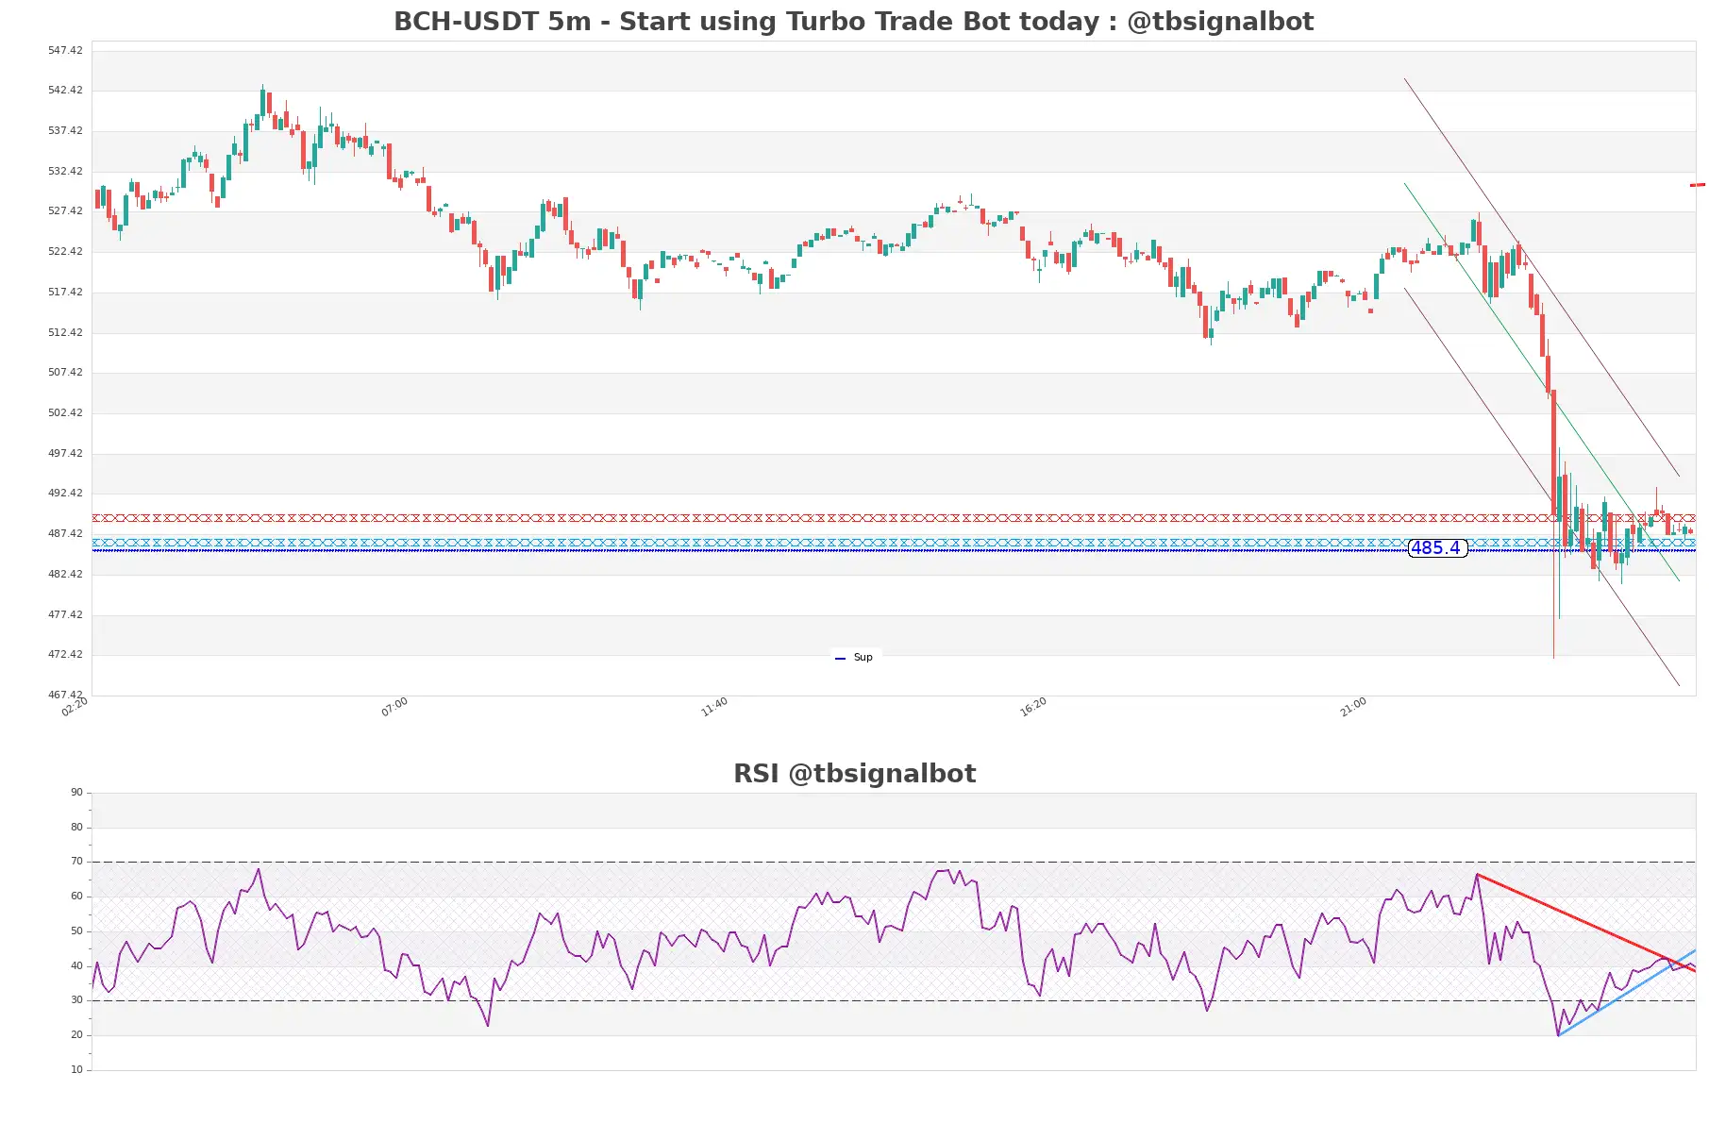The image size is (1709, 1140).
Task: Click the RSI 20 axis label
Action: pos(76,1035)
